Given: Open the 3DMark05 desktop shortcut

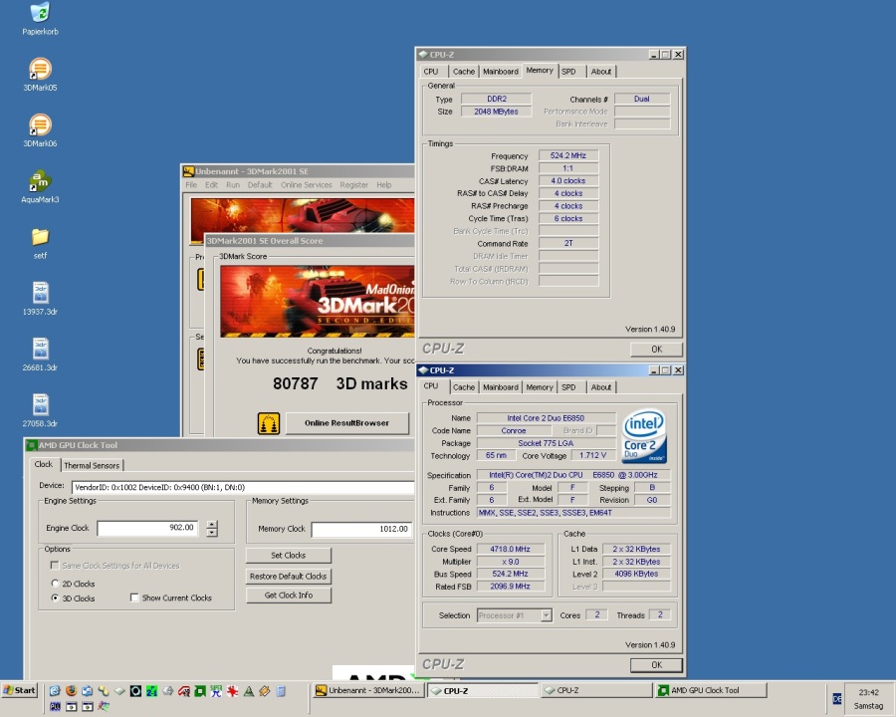Looking at the screenshot, I should pos(40,69).
